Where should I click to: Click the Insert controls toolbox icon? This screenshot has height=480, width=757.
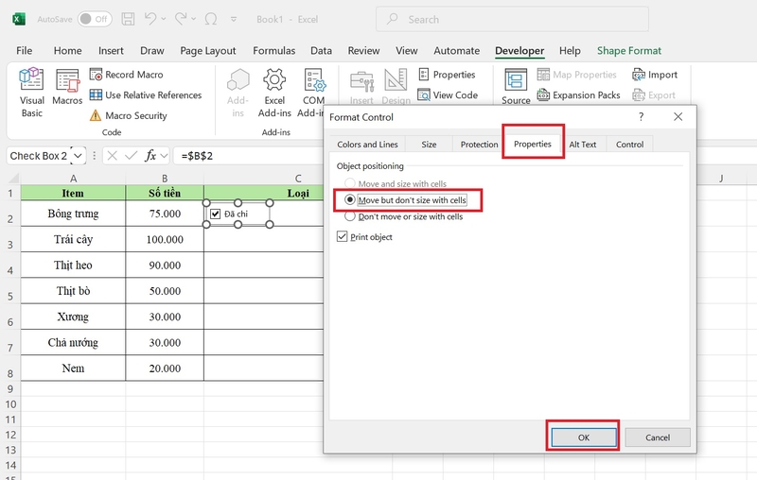361,87
